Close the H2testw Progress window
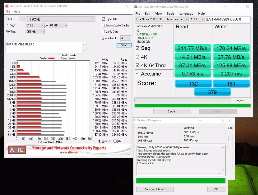This screenshot has width=258, height=195. pyautogui.click(x=222, y=120)
